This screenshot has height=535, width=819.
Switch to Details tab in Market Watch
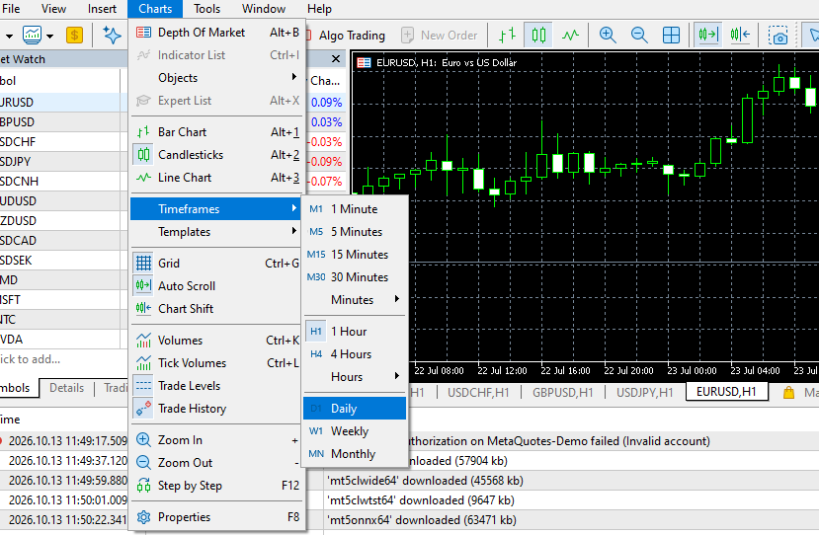point(66,388)
